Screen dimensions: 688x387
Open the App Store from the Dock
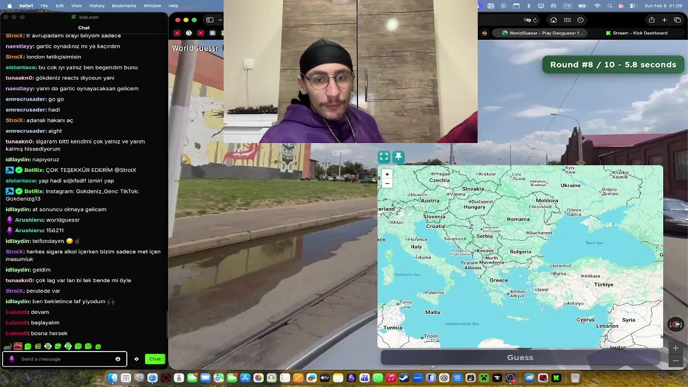pos(245,378)
